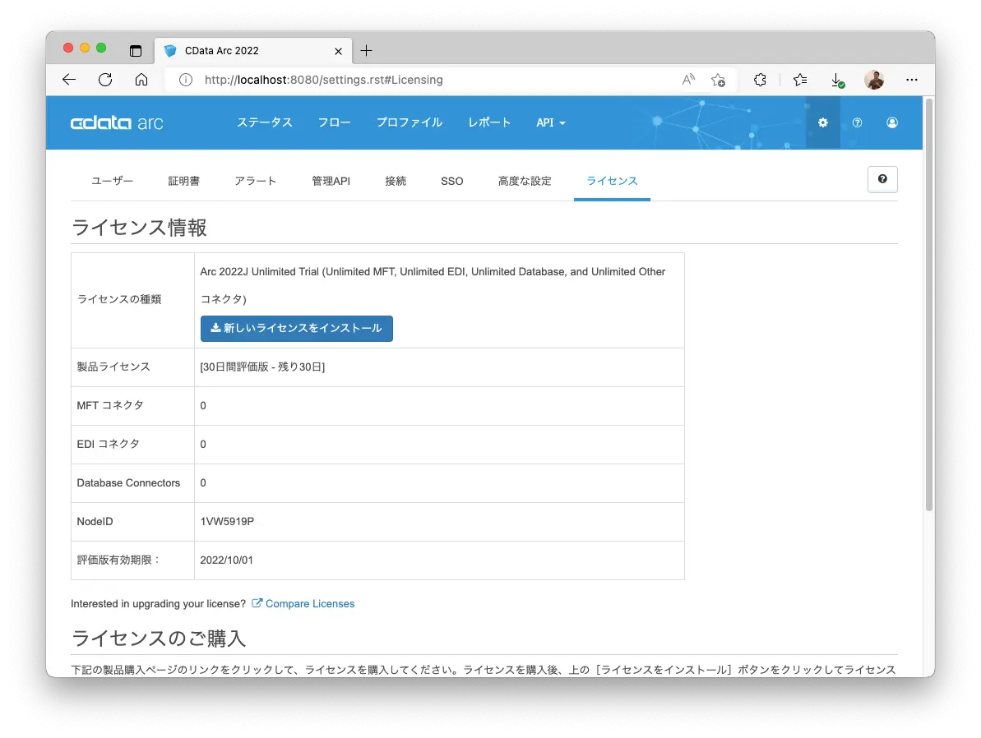
Task: Expand the API dropdown menu
Action: click(x=551, y=122)
